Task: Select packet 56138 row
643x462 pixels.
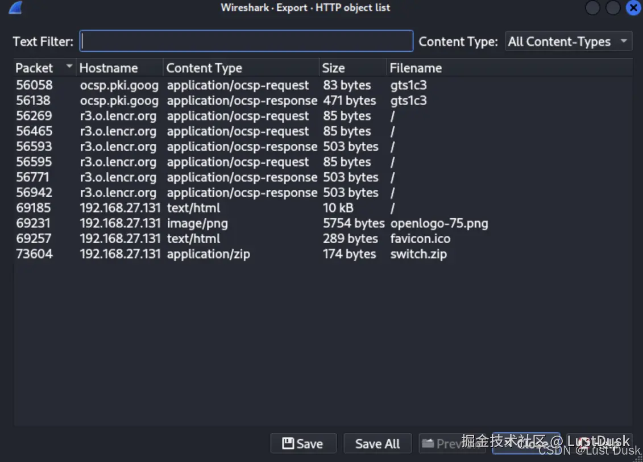Action: pyautogui.click(x=323, y=101)
